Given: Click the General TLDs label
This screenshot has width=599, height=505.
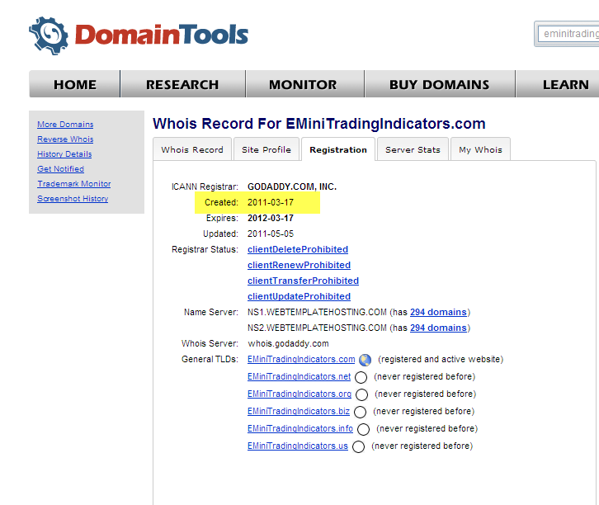Looking at the screenshot, I should 210,360.
